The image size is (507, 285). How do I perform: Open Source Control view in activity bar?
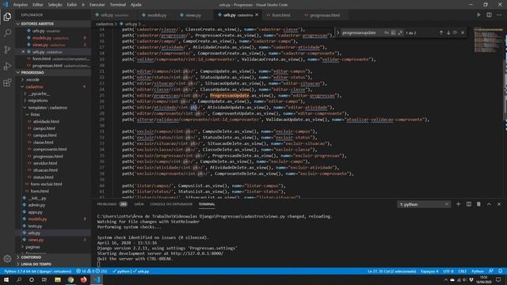[x=7, y=49]
